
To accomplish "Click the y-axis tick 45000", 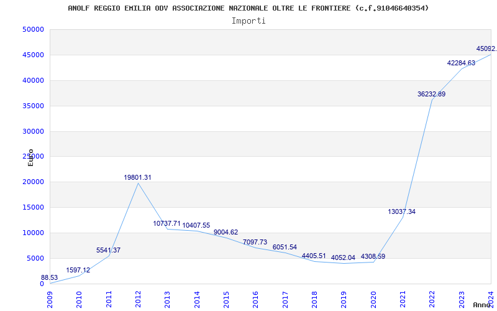I will (34, 55).
